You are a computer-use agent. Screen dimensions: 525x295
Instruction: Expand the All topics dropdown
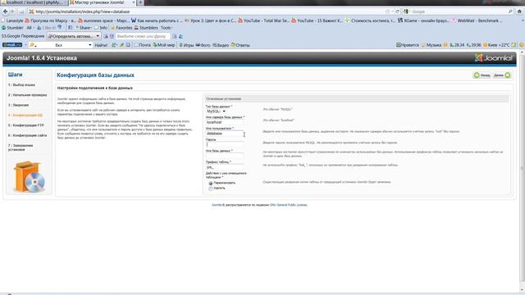(x=30, y=28)
